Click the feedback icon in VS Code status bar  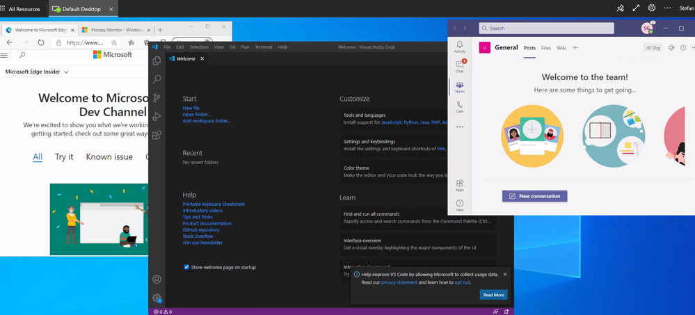point(495,312)
